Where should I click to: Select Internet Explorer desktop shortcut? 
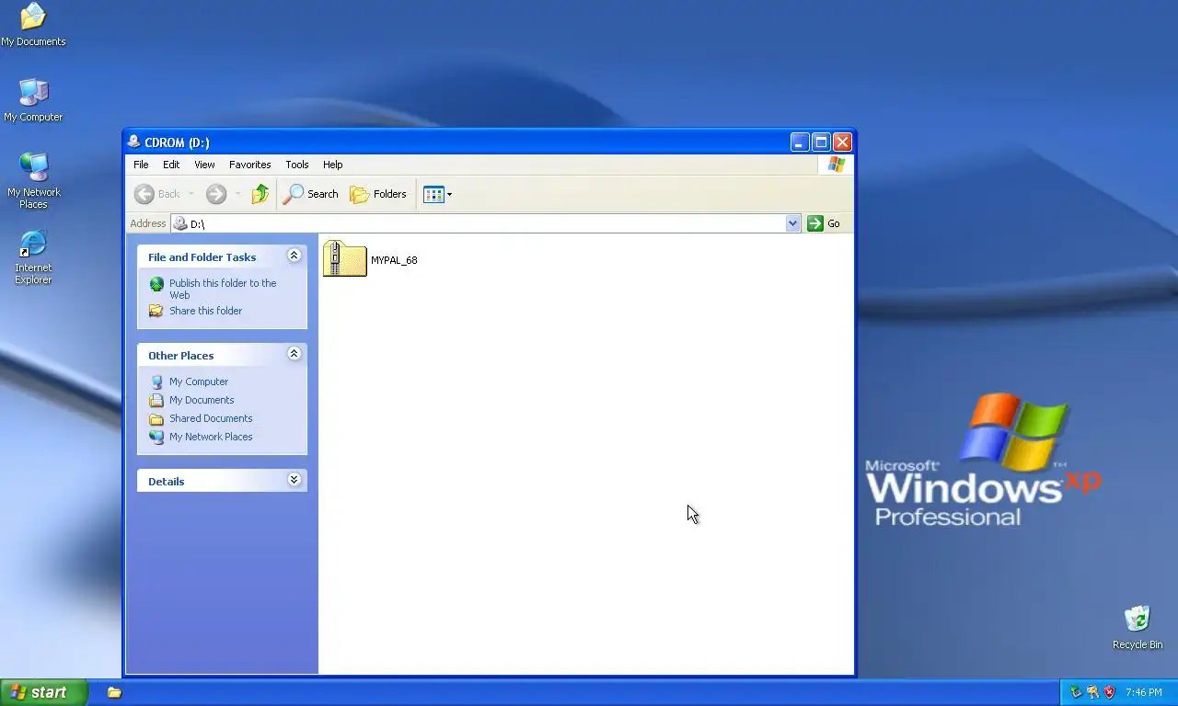point(33,256)
